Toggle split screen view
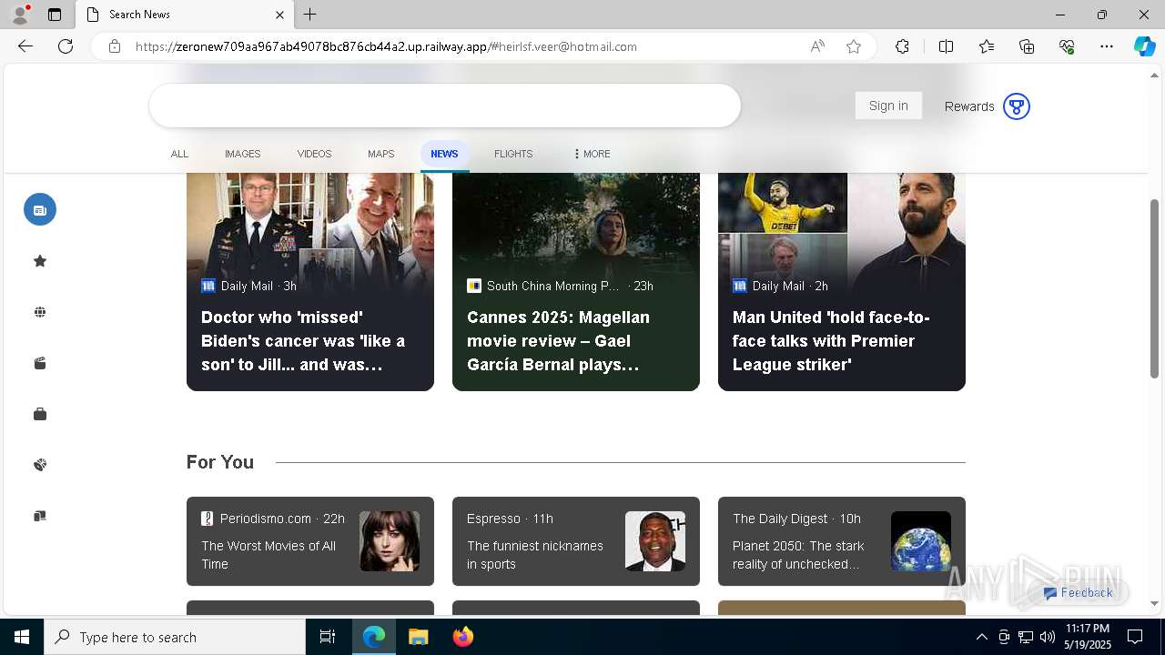Viewport: 1165px width, 655px height. coord(946,46)
